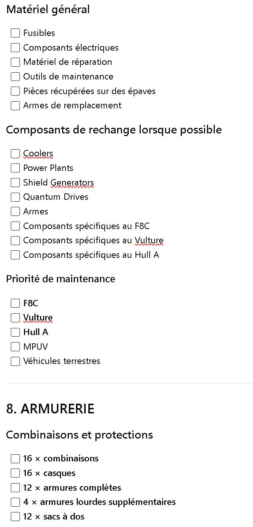Tick the Armes de remplacement checkbox
The height and width of the screenshot is (527, 253).
pyautogui.click(x=15, y=105)
